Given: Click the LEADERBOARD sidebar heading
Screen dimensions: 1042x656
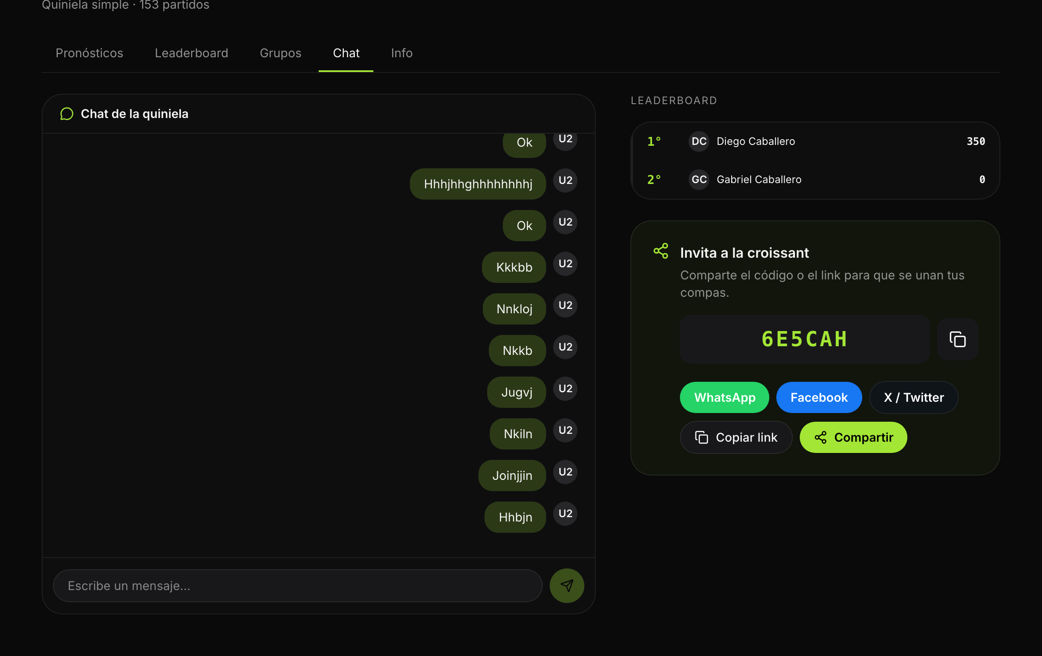Looking at the screenshot, I should point(674,101).
